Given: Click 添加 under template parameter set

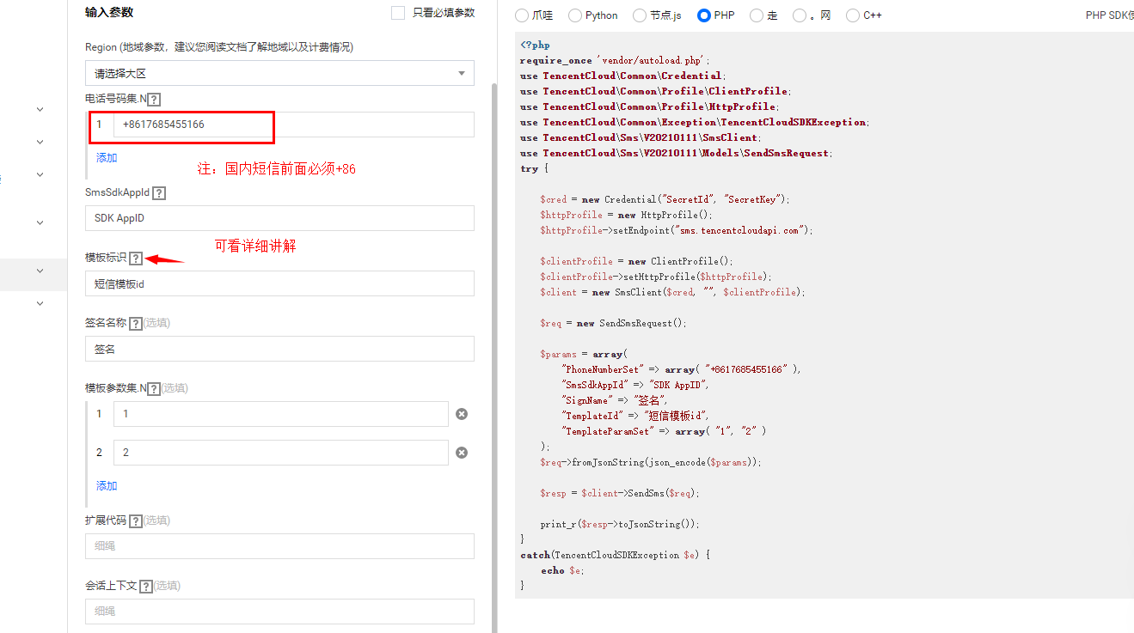Looking at the screenshot, I should 107,486.
